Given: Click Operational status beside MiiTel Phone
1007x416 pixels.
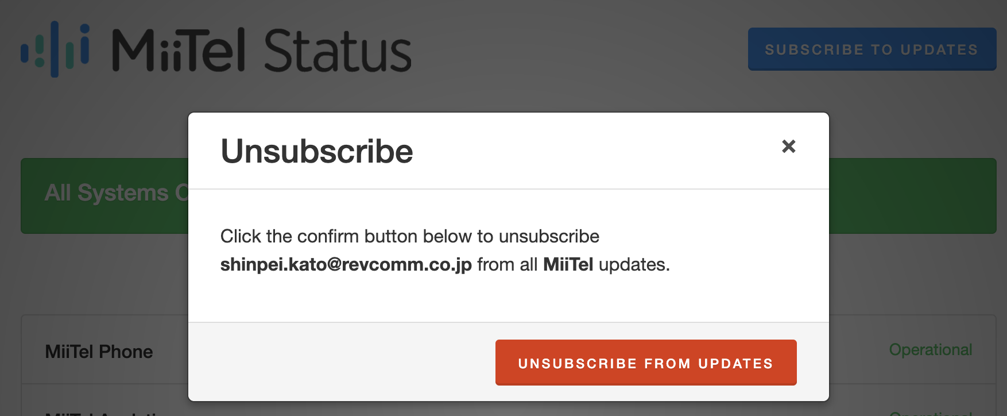Looking at the screenshot, I should point(931,349).
